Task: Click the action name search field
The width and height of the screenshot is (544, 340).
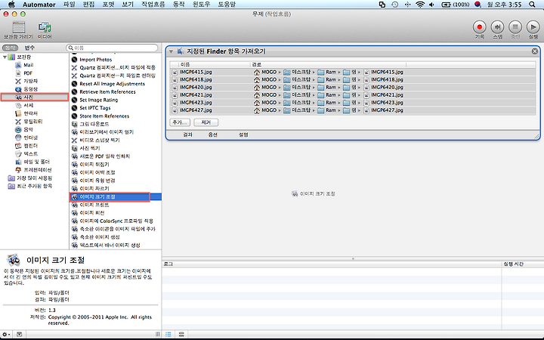Action: click(112, 48)
